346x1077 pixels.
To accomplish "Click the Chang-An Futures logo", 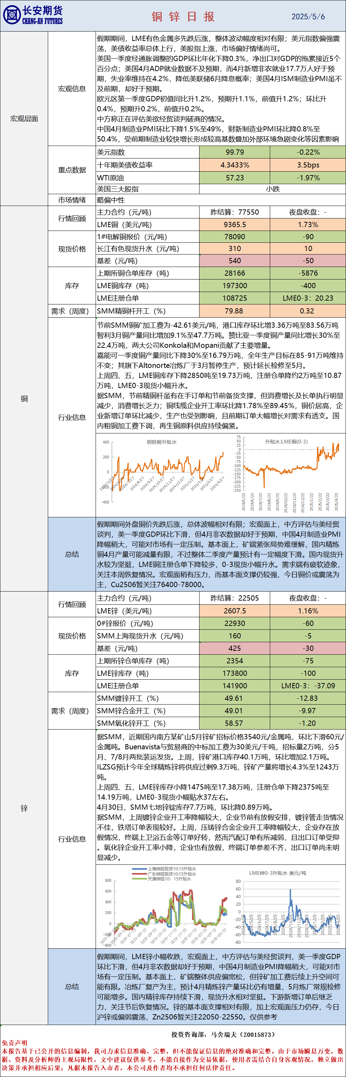I will coord(33,15).
